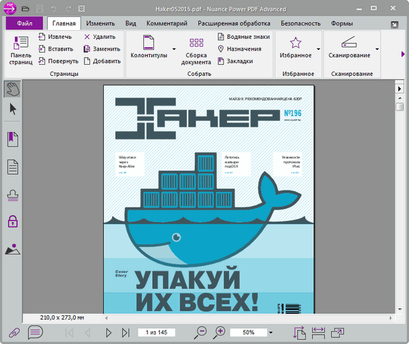Click the fit width icon
The image size is (409, 344).
318,333
